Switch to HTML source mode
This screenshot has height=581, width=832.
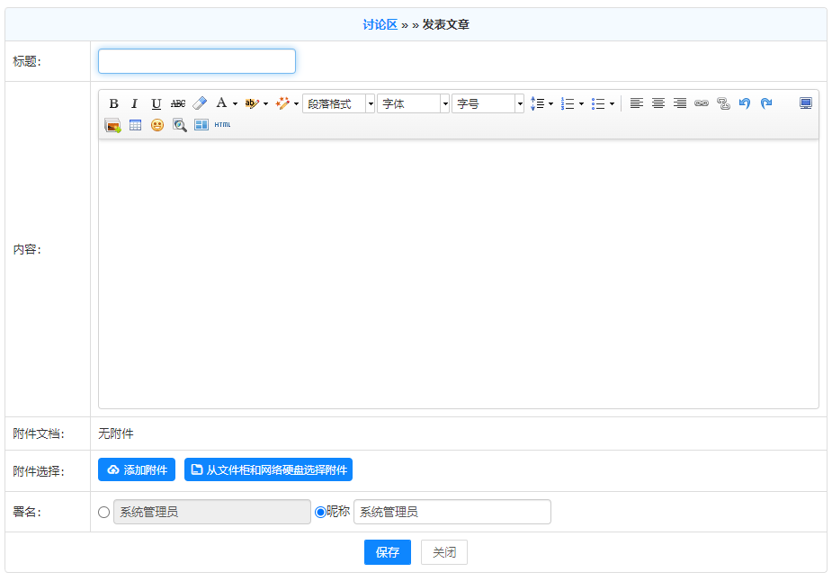click(222, 125)
